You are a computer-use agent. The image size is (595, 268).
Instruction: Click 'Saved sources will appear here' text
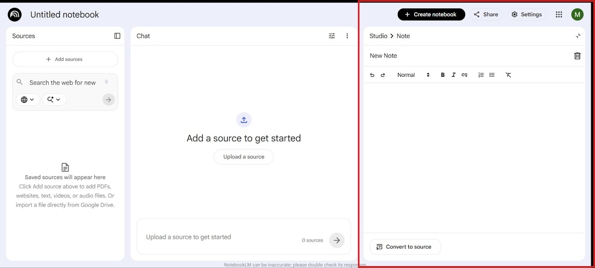[x=65, y=177]
